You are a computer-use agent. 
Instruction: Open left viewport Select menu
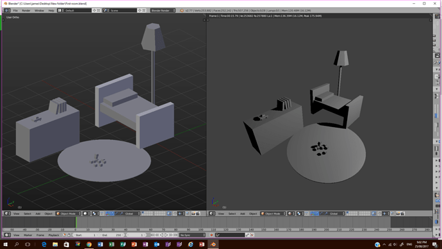click(x=28, y=214)
